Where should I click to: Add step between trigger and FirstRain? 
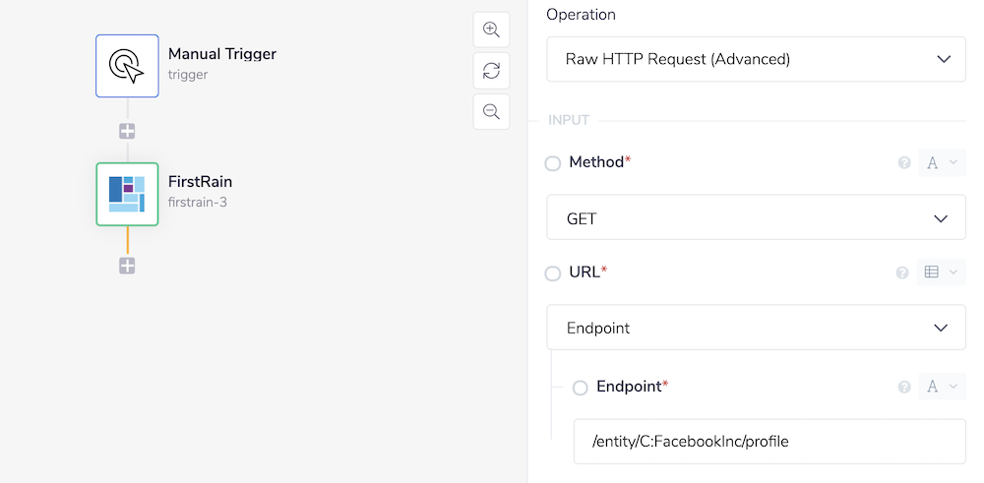[x=127, y=131]
